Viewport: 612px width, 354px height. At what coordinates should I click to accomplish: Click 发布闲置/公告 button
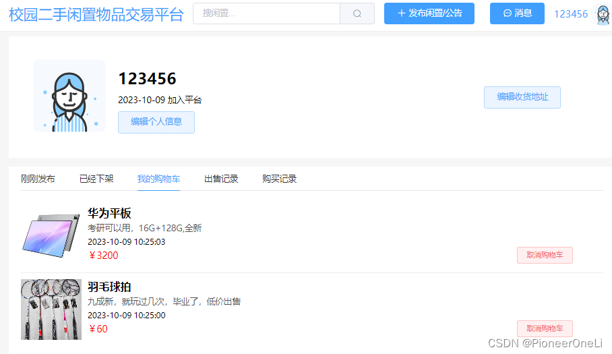point(429,13)
